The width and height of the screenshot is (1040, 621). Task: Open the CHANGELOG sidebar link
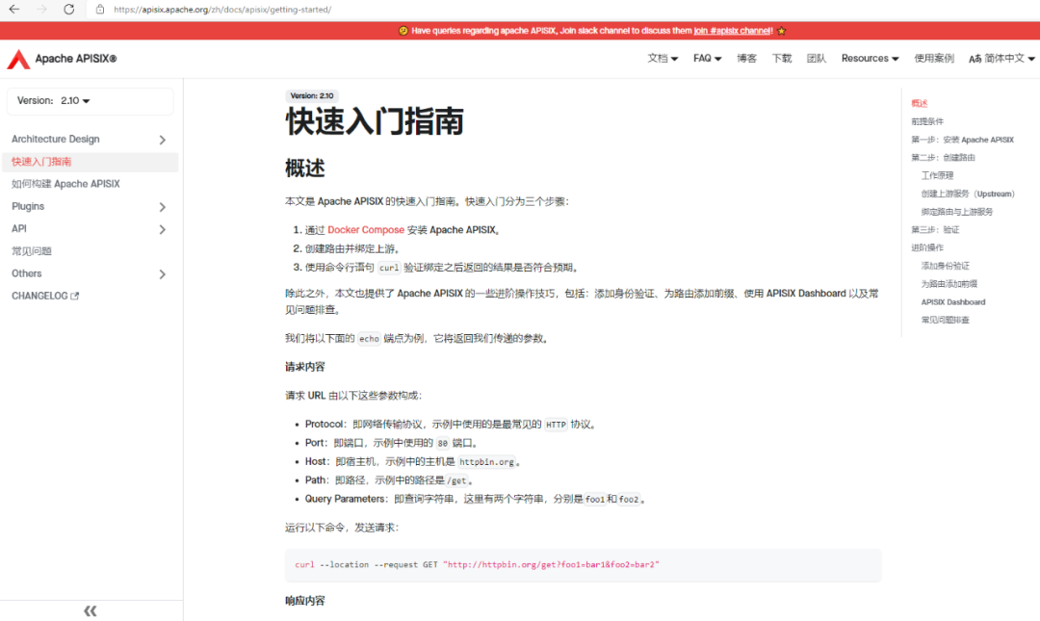click(45, 296)
